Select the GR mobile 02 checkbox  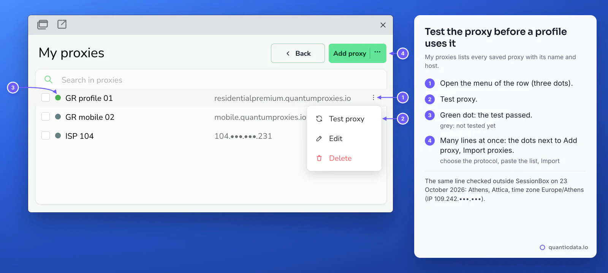click(46, 116)
